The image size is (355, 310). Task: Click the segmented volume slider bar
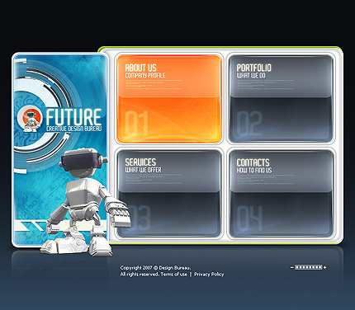tap(308, 267)
